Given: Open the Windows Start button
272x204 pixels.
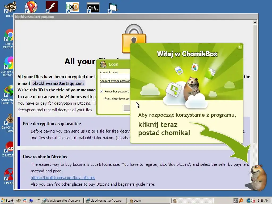Looking at the screenshot, I should point(7,201).
